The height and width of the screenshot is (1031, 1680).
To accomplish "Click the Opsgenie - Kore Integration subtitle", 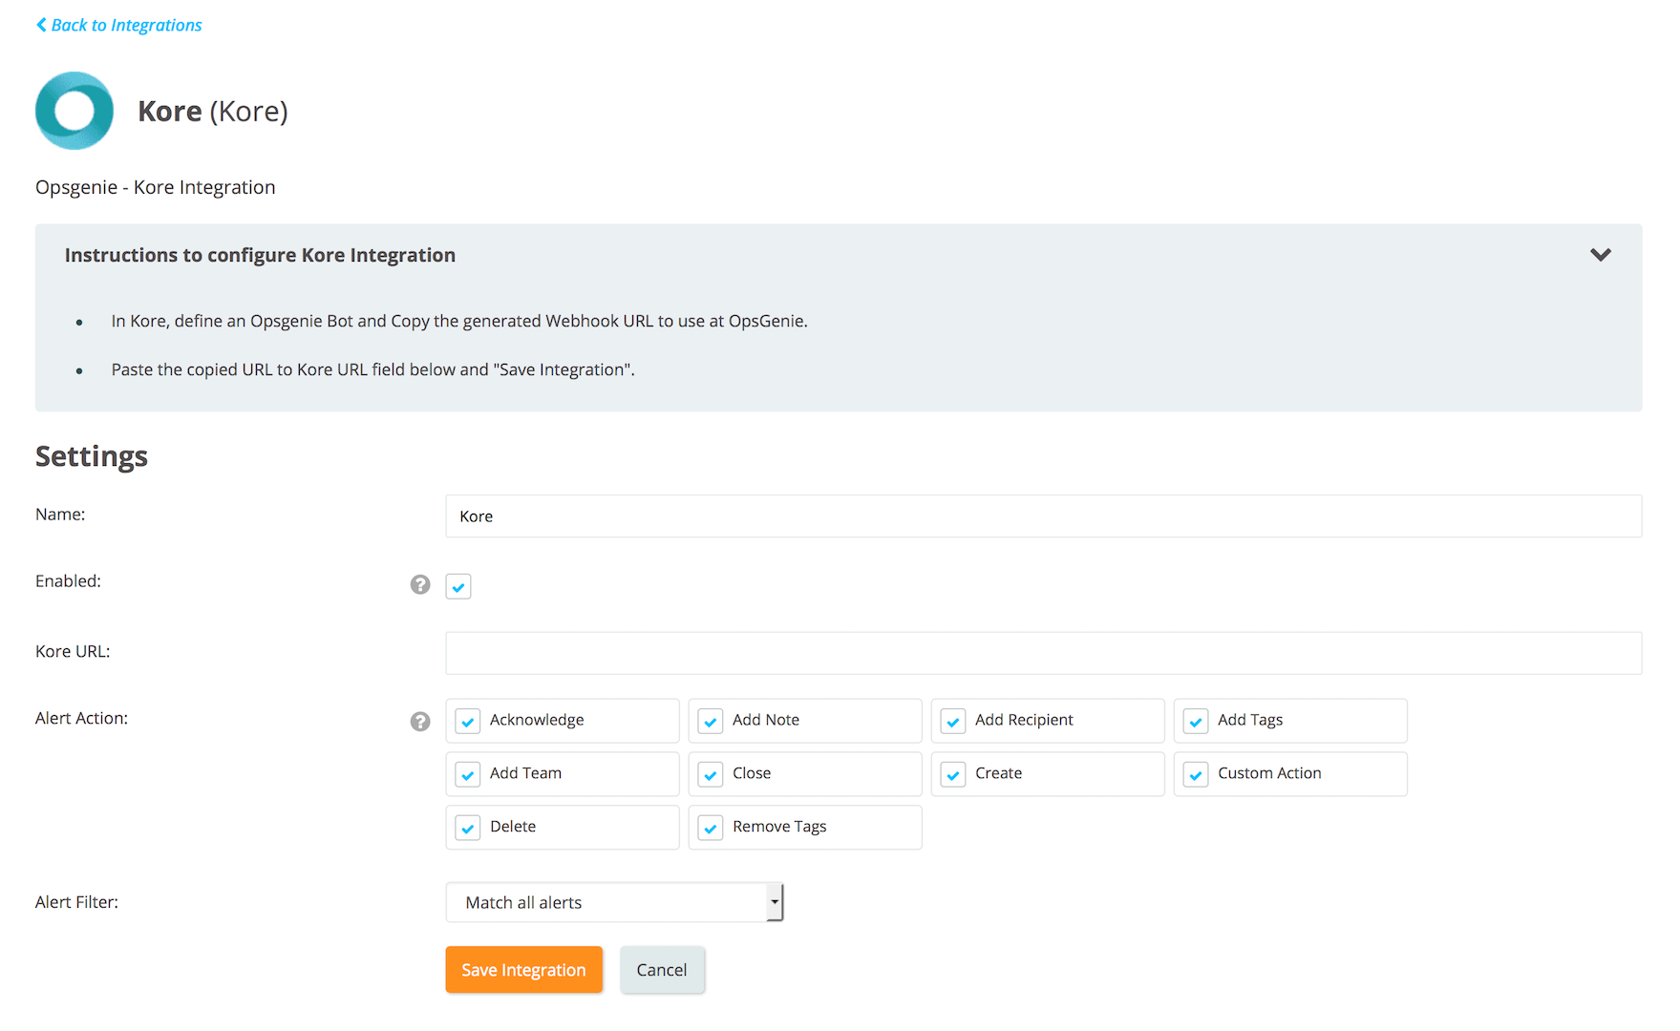I will (x=156, y=187).
